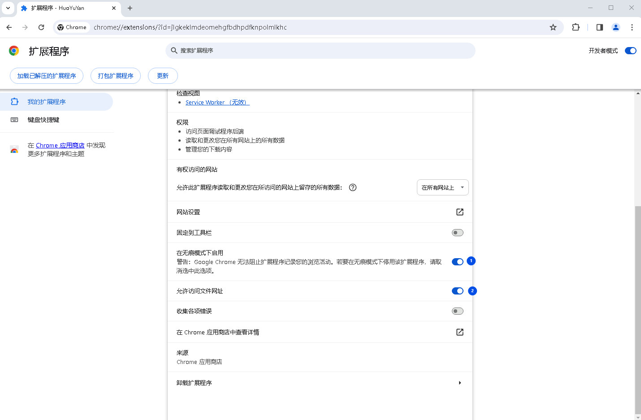This screenshot has height=420, width=641.
Task: Click 加载已解压的扩展程序 button
Action: (x=47, y=76)
